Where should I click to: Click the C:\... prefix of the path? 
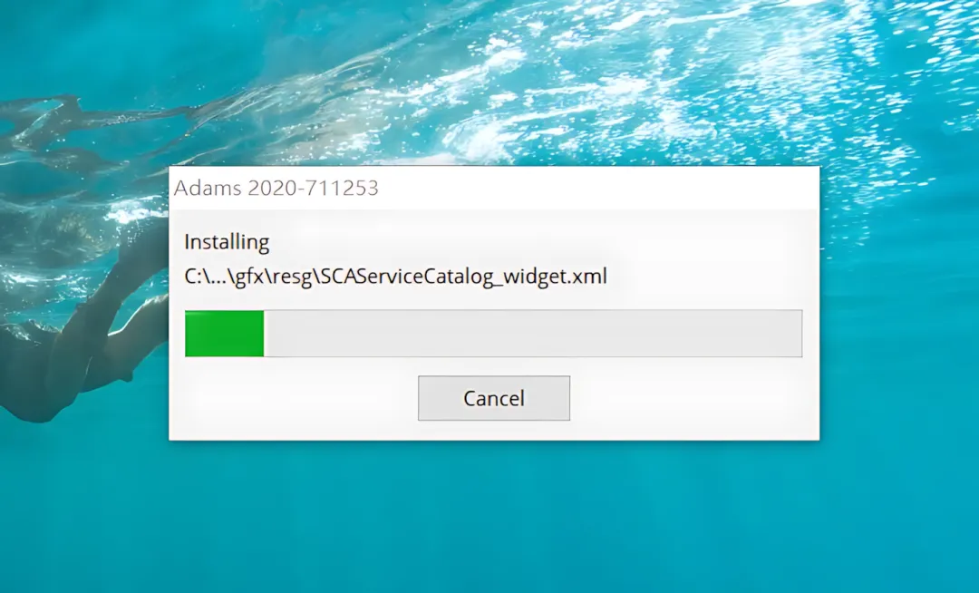[206, 276]
